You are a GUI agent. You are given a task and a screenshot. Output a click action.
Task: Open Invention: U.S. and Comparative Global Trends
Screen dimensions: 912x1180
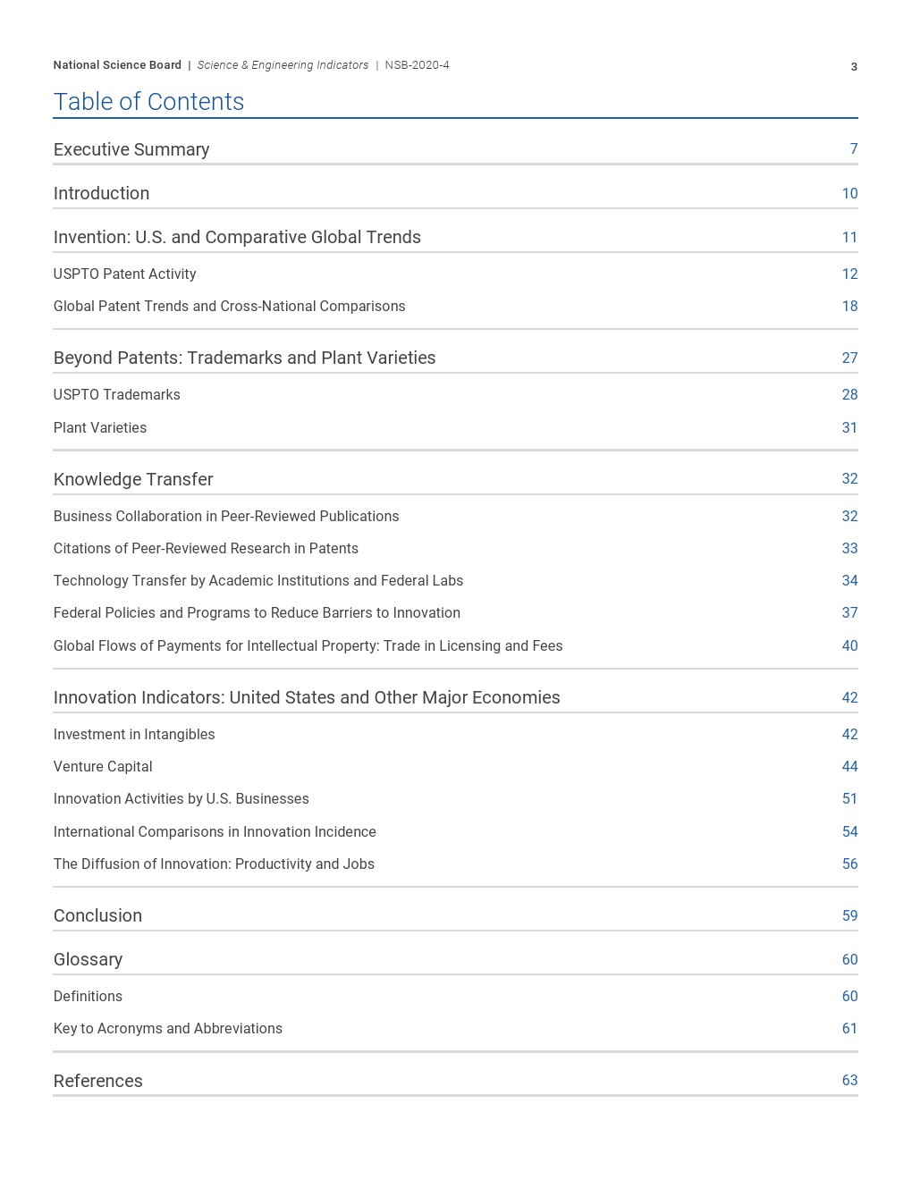[237, 237]
